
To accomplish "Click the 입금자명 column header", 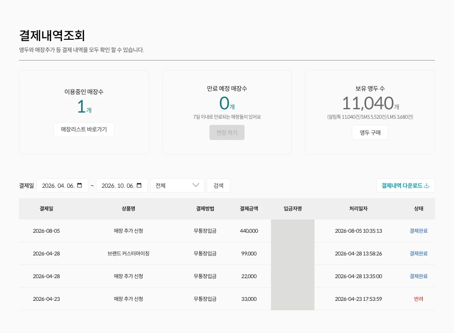I will click(293, 209).
